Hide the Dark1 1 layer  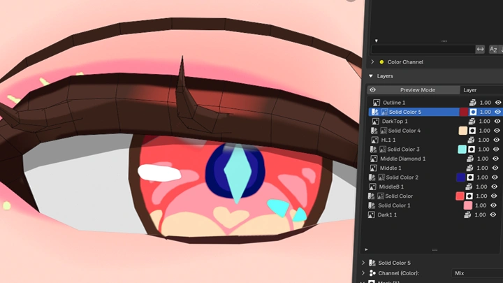tap(493, 215)
